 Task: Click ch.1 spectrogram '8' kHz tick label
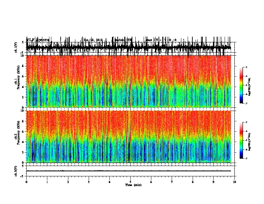[x=23, y=66]
